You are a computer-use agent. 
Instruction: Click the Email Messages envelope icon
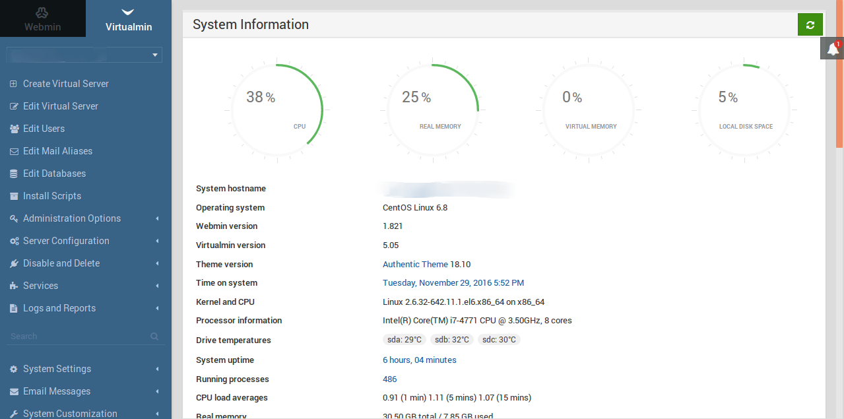14,391
